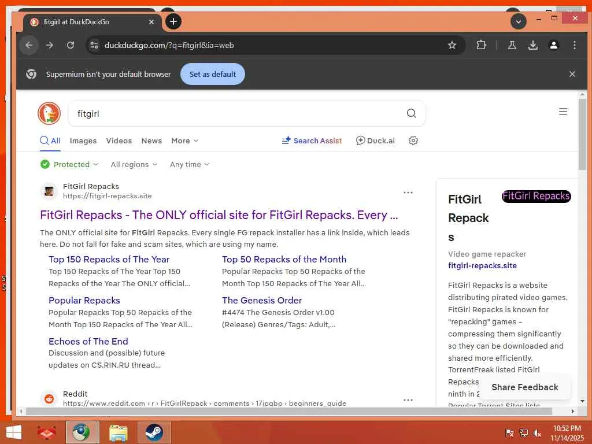This screenshot has width=592, height=444.
Task: Open Top 50 Repacks of the Month link
Action: click(x=284, y=260)
